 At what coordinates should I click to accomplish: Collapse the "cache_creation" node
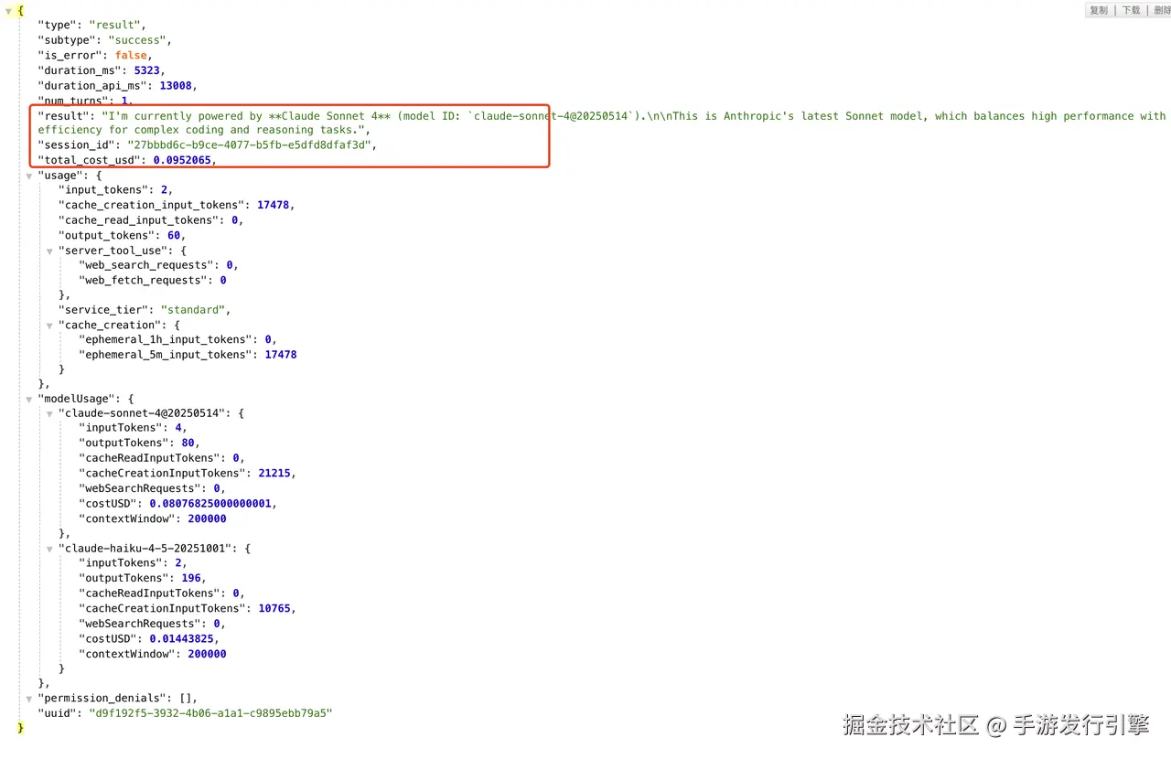click(49, 326)
